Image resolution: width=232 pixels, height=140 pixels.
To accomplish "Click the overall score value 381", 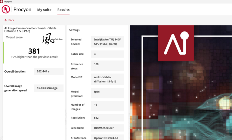I will pyautogui.click(x=34, y=51).
